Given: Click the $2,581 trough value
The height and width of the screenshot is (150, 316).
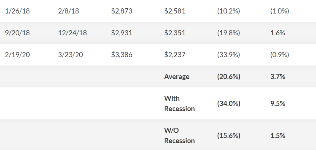Looking at the screenshot, I should click(x=175, y=11).
